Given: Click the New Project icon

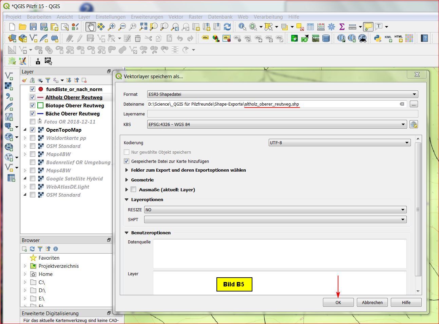Looking at the screenshot, I should click(12, 27).
